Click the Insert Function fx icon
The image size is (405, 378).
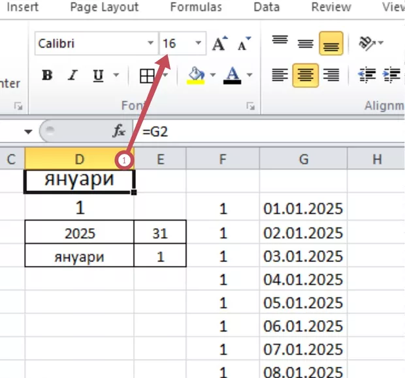pos(119,131)
